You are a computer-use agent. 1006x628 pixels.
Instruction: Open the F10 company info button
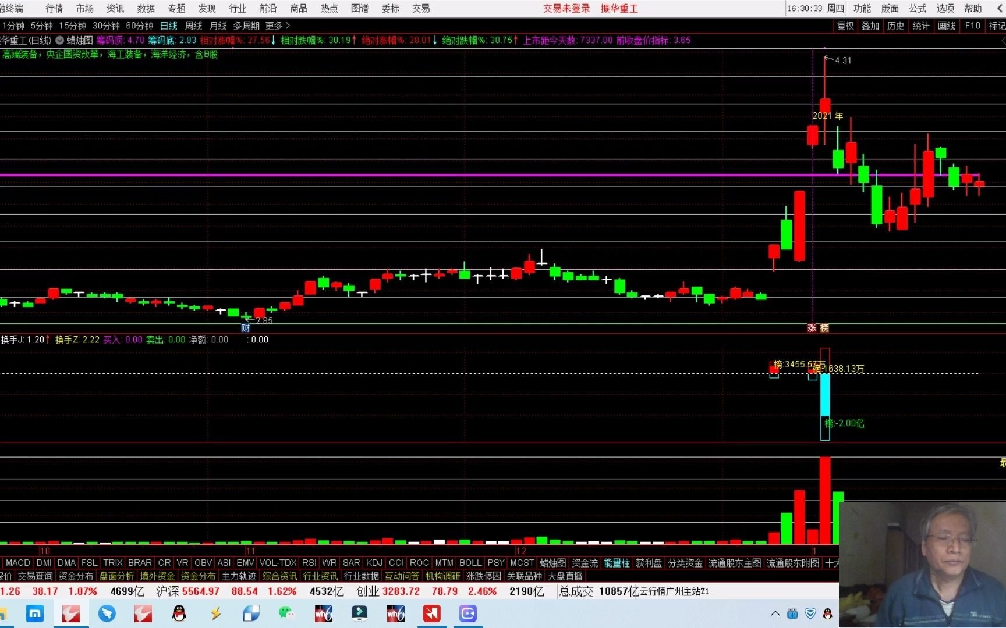tap(972, 26)
